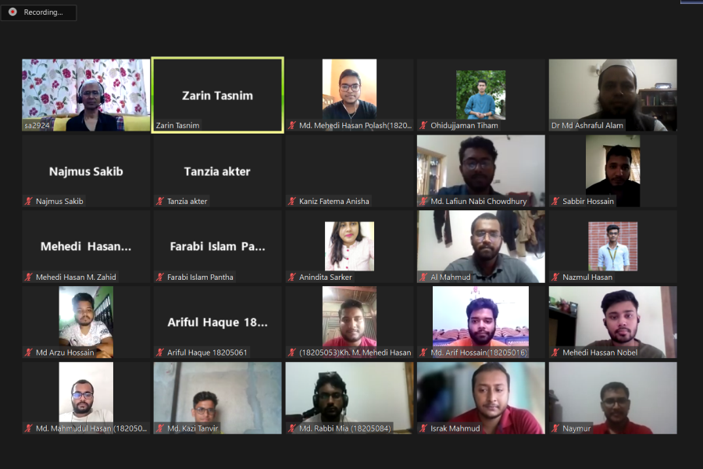Select Md. Rabbi Mia's video tile

[x=349, y=398]
